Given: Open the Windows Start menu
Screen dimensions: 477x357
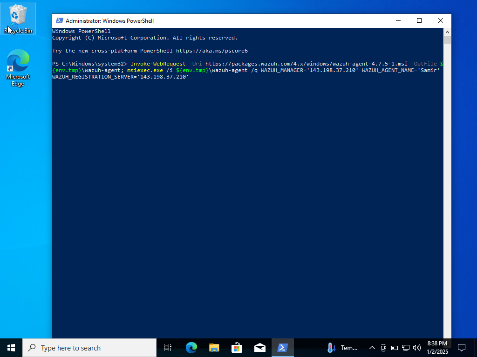Looking at the screenshot, I should (x=11, y=348).
